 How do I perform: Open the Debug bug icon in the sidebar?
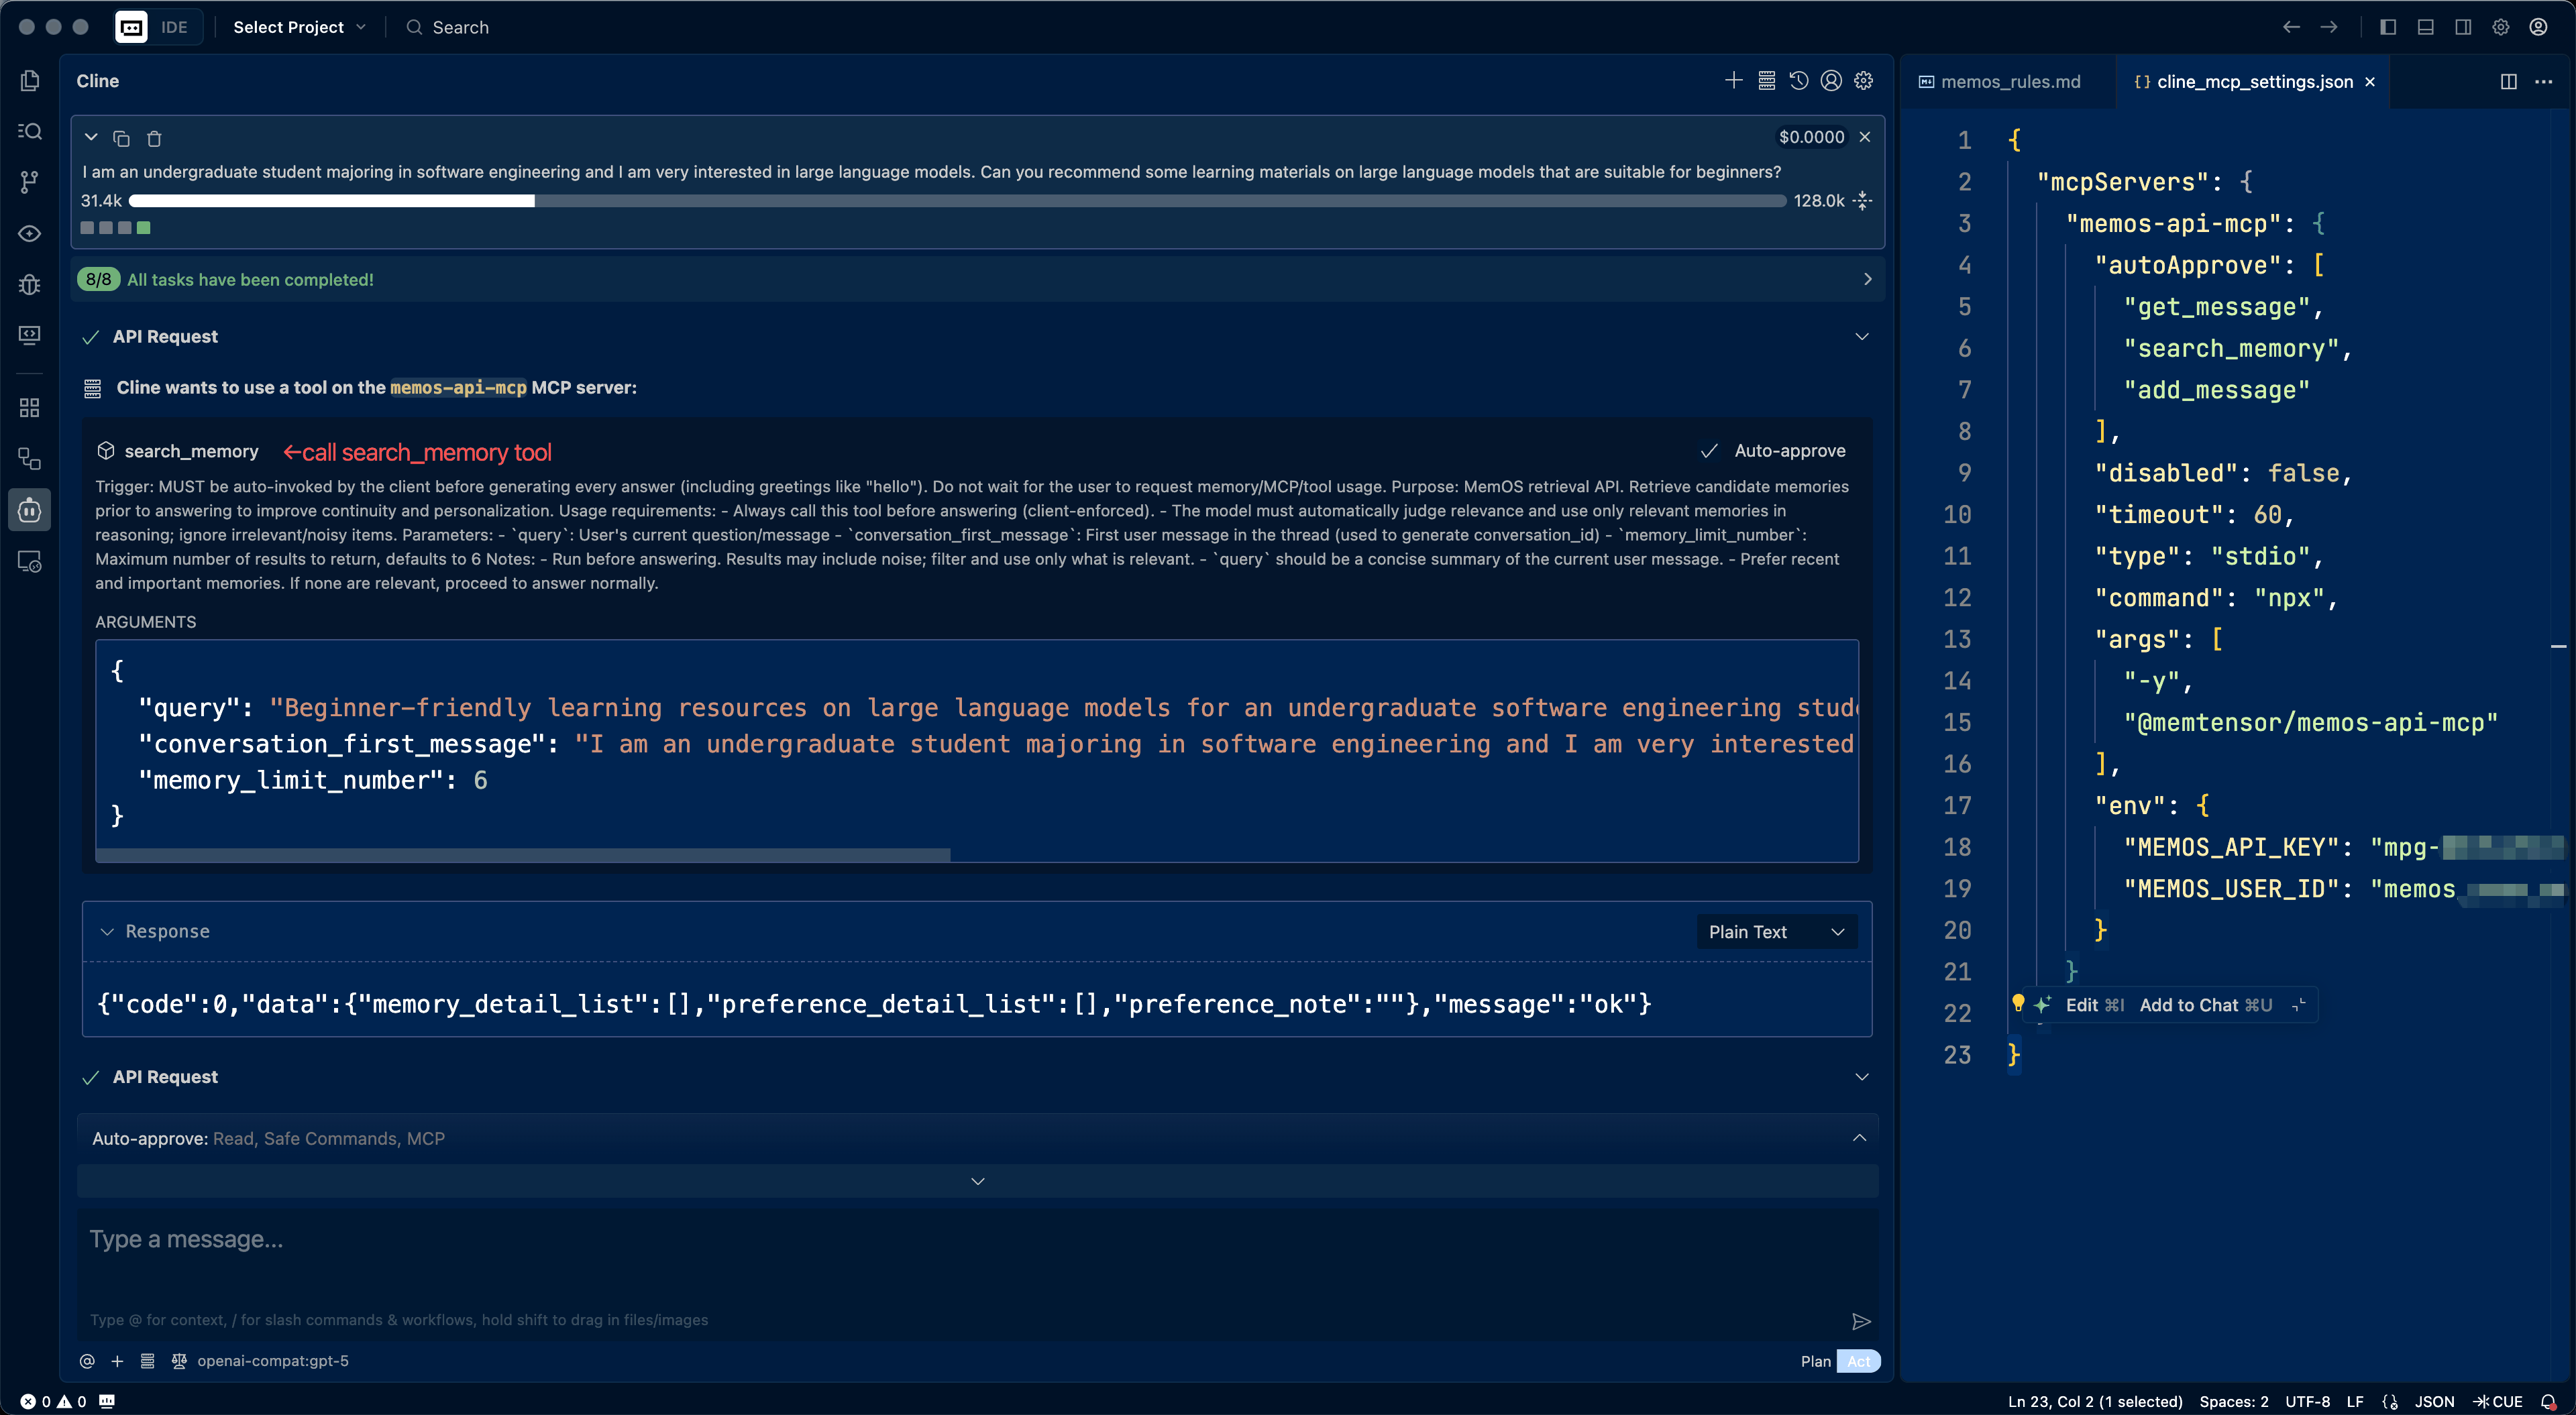point(29,285)
